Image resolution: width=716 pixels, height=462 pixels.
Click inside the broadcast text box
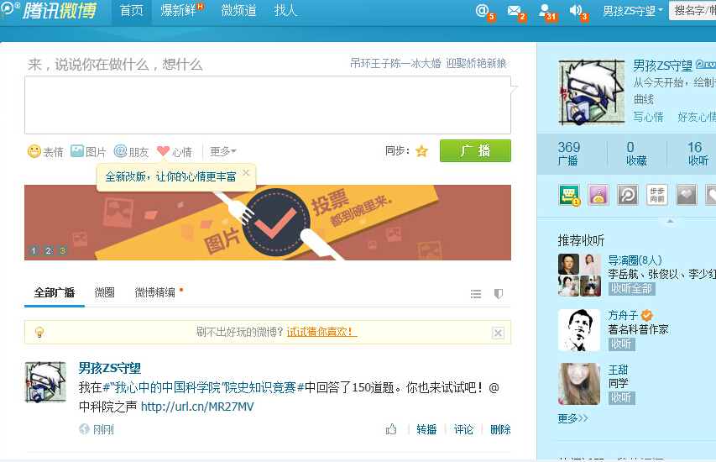click(x=268, y=105)
